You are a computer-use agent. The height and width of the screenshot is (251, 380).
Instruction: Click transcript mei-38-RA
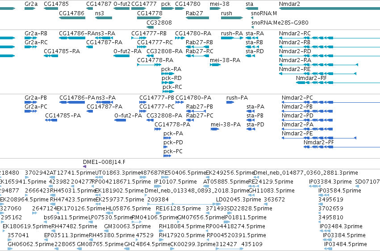point(215,65)
